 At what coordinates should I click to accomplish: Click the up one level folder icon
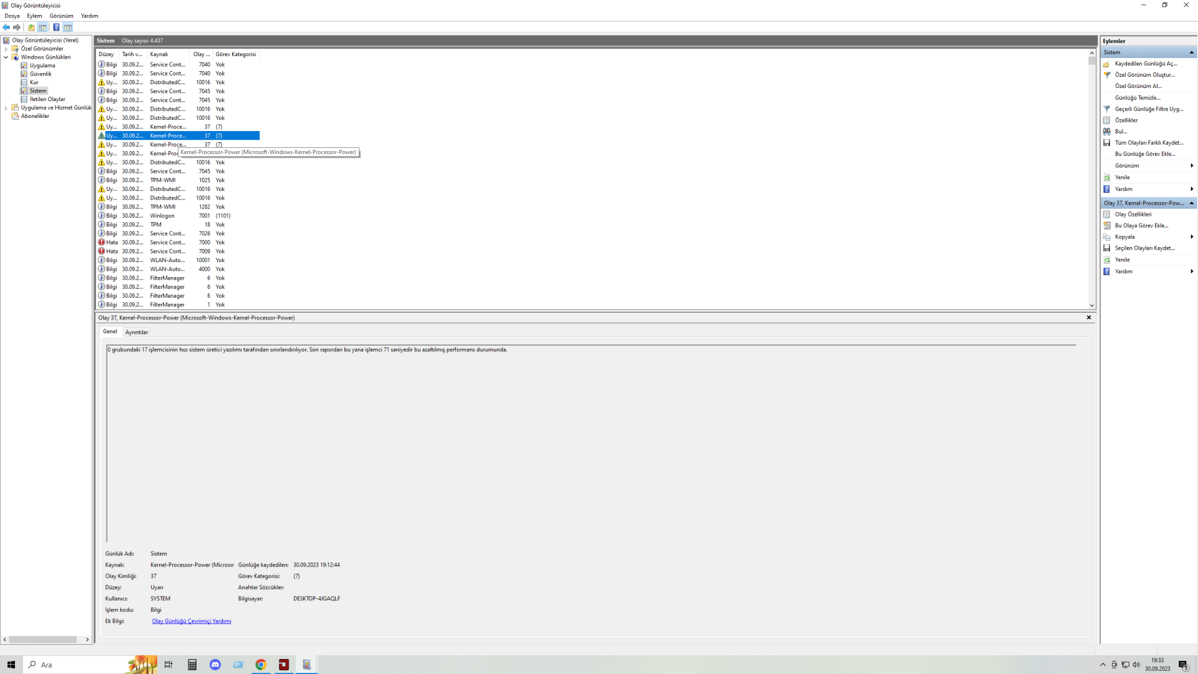(31, 27)
